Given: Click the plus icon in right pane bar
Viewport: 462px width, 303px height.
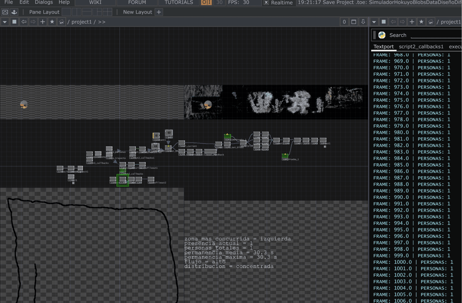Looking at the screenshot, I should coord(412,22).
